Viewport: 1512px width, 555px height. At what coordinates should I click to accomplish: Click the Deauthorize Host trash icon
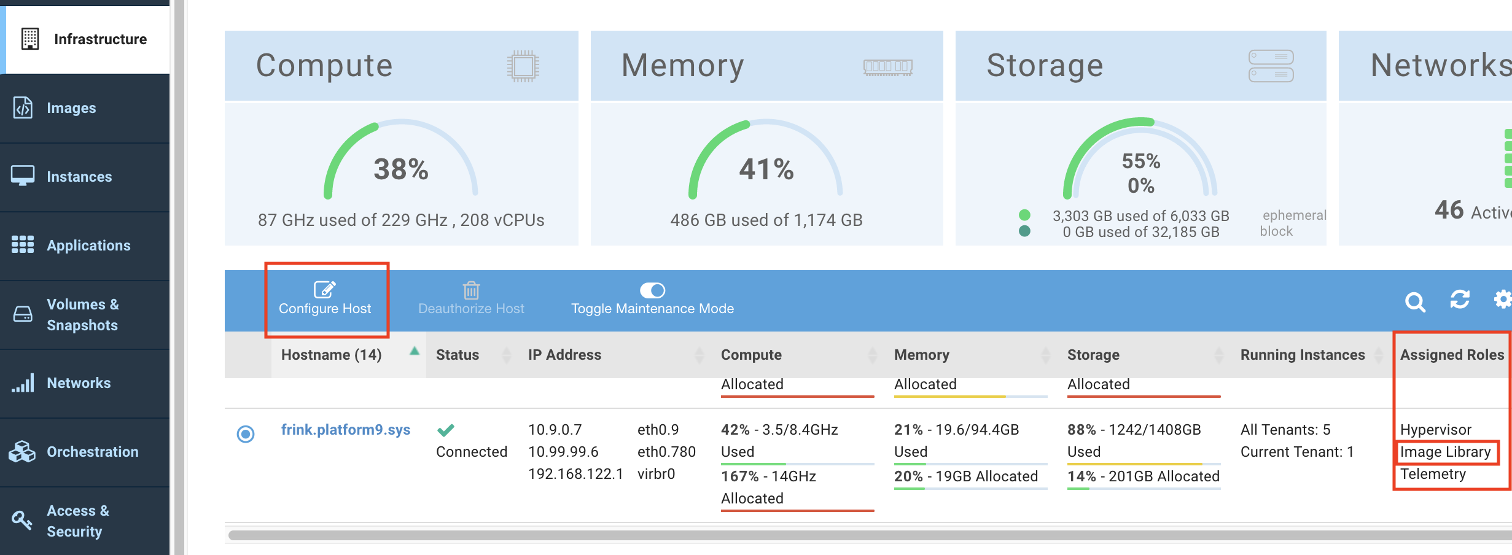pyautogui.click(x=471, y=290)
